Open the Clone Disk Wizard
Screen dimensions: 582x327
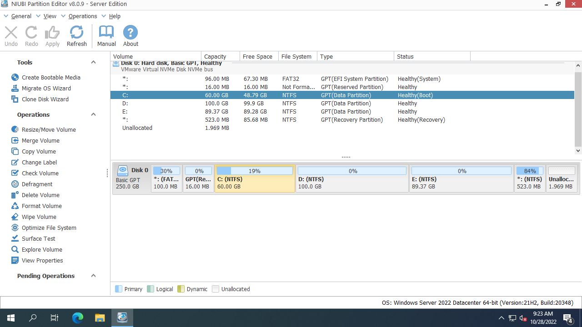(x=45, y=99)
